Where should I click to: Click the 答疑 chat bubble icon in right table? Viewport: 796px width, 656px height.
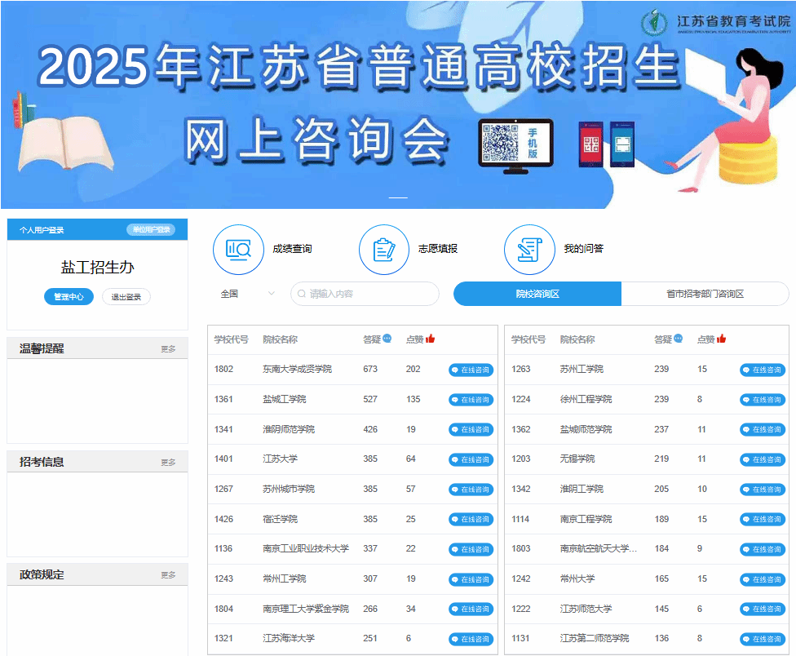click(x=679, y=339)
